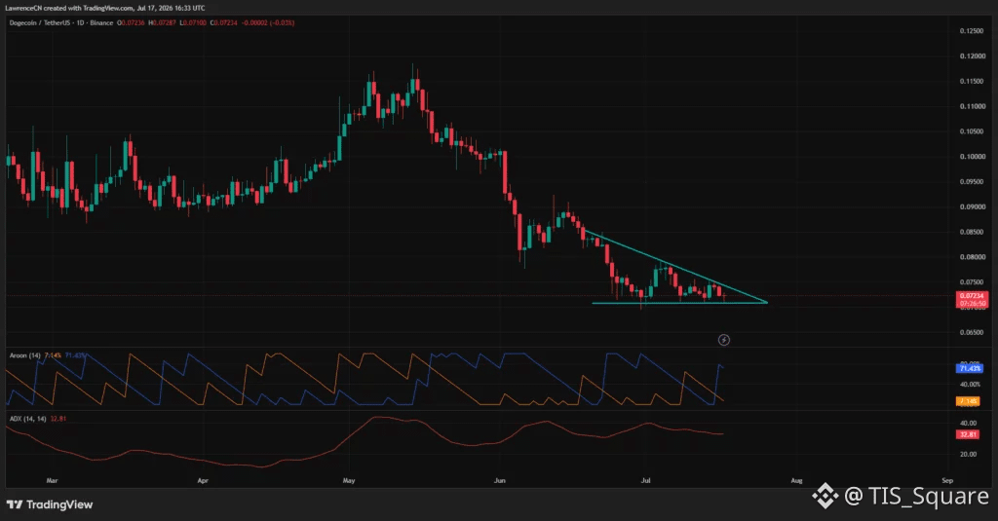Click the 0.10000 price axis label

tap(972, 157)
